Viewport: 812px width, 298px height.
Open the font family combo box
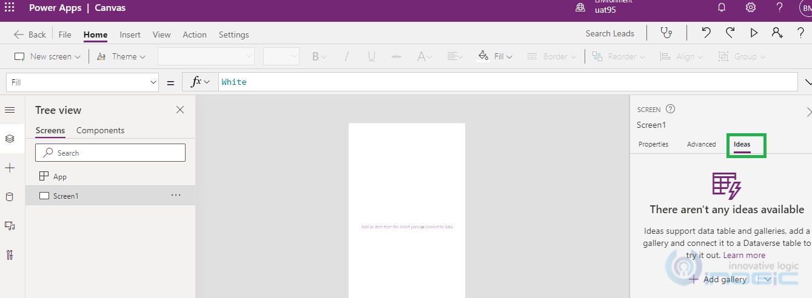pyautogui.click(x=206, y=56)
